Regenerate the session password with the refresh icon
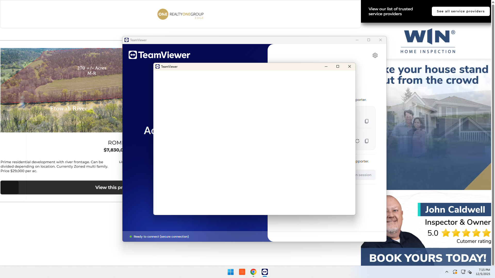This screenshot has width=495, height=278. click(x=357, y=141)
